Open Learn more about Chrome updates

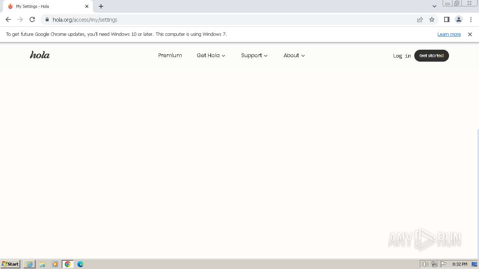coord(449,34)
